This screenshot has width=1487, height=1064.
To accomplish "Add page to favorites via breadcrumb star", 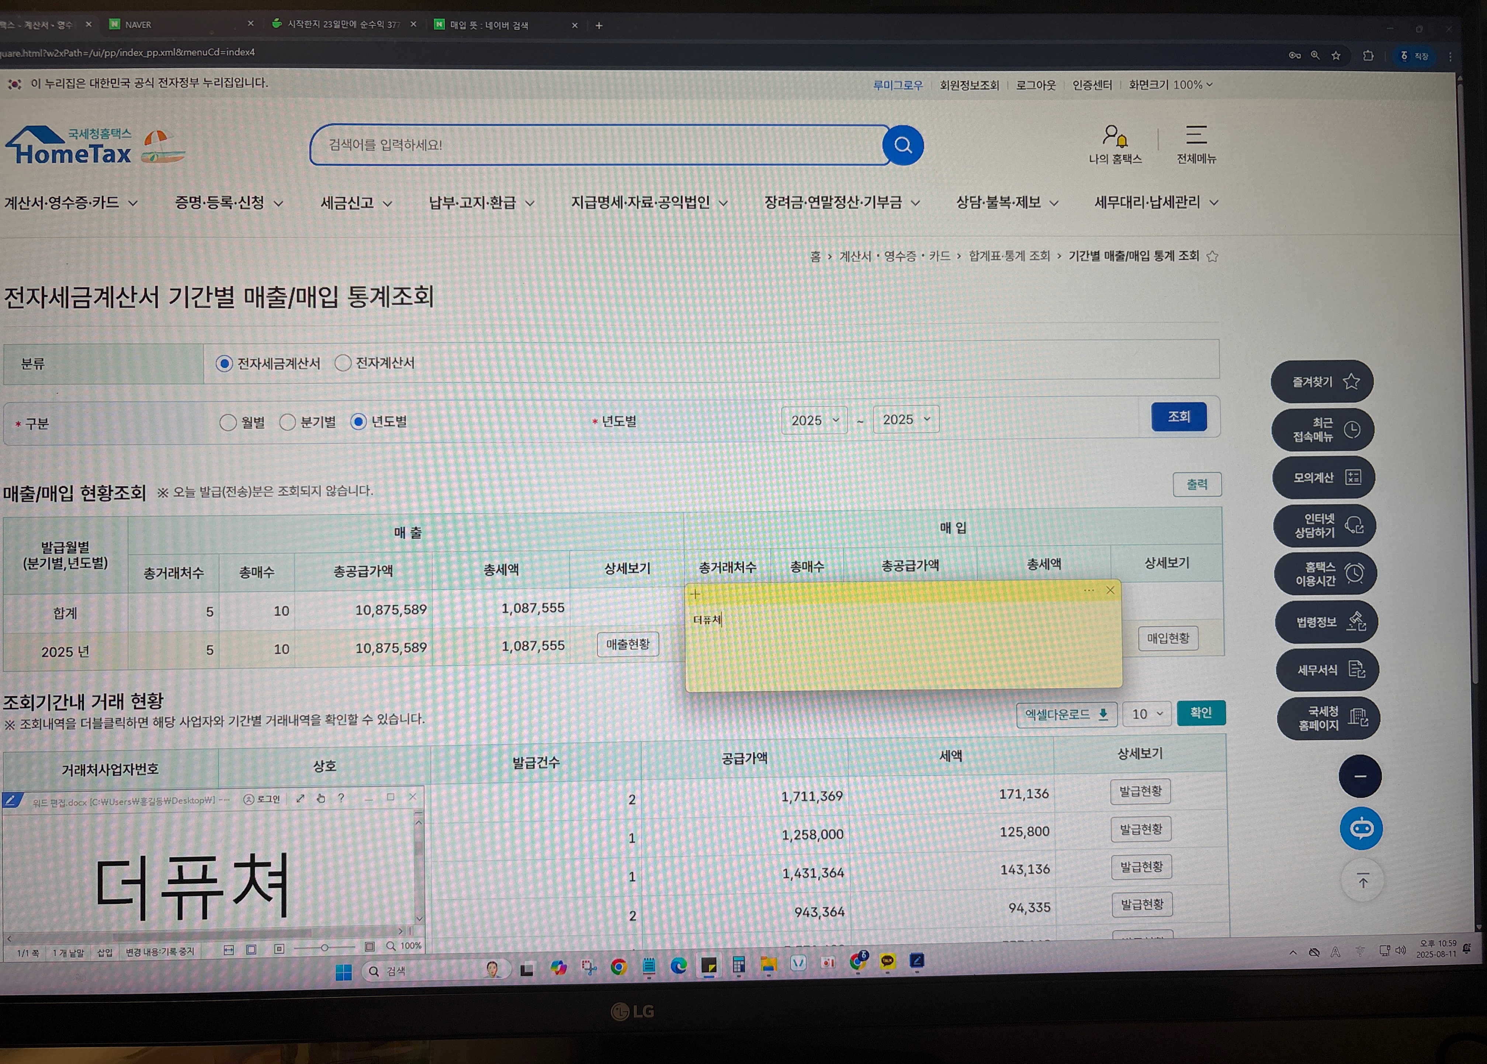I will pos(1212,256).
